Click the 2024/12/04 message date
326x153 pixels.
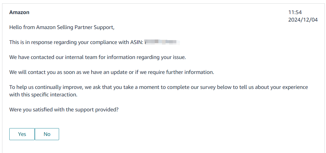point(303,20)
